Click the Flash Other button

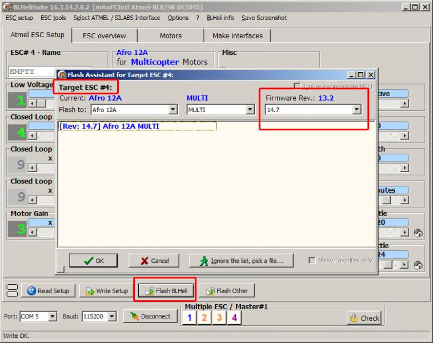tap(226, 291)
